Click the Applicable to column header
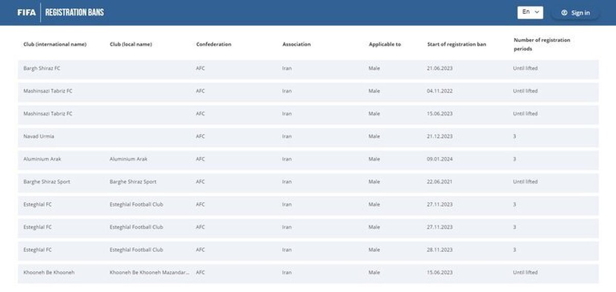 pyautogui.click(x=384, y=45)
